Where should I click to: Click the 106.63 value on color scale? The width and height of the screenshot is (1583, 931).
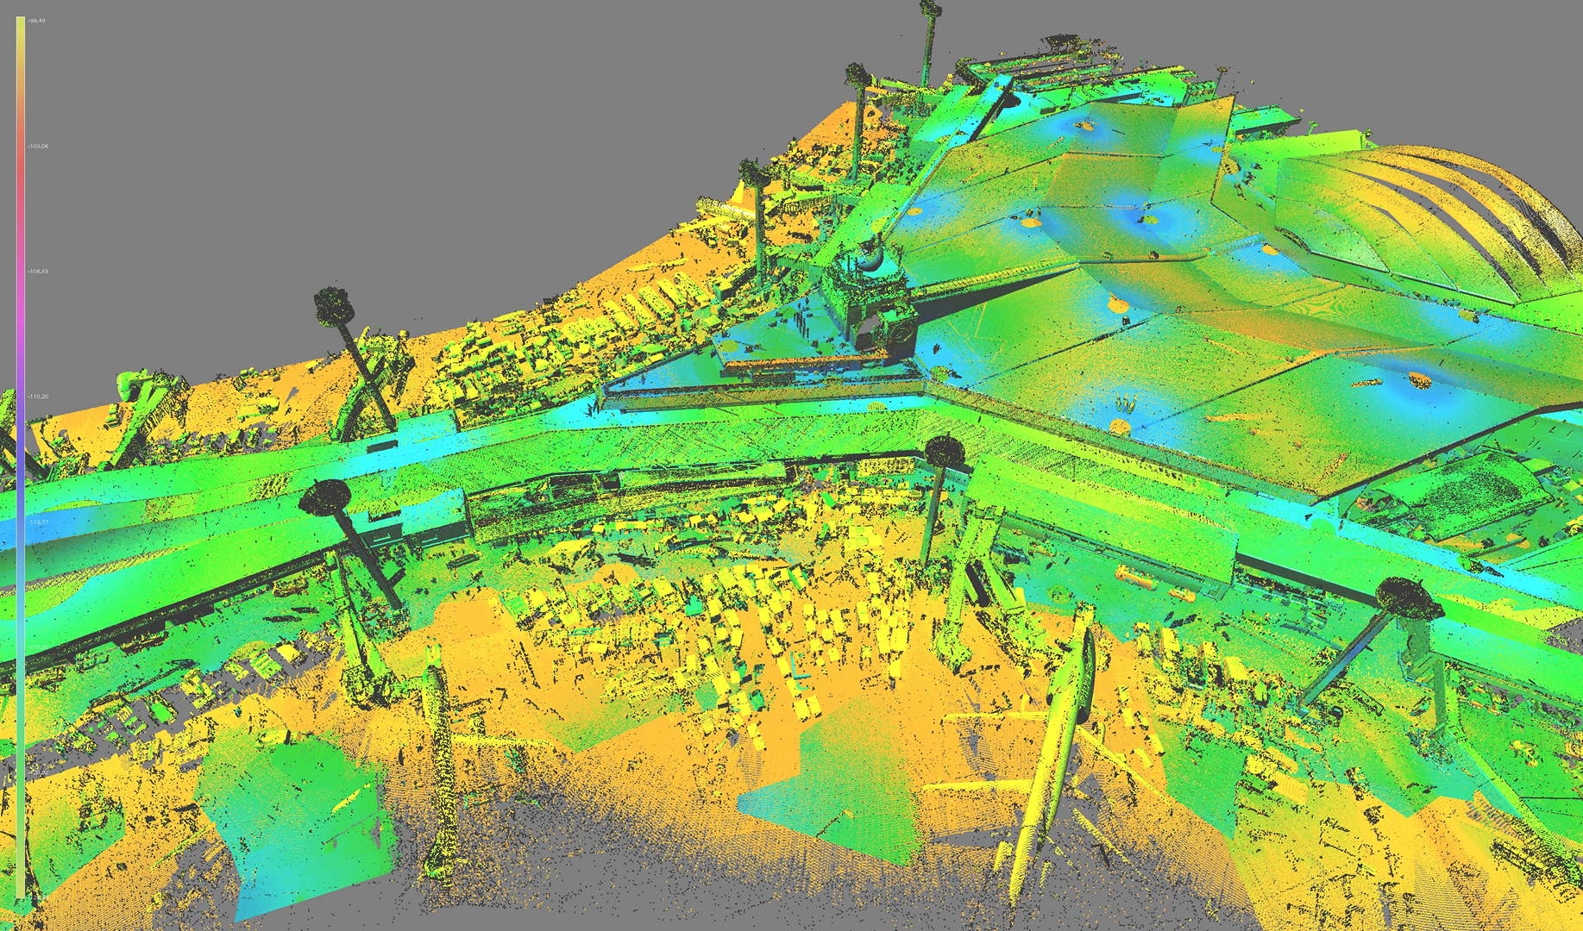pyautogui.click(x=38, y=272)
